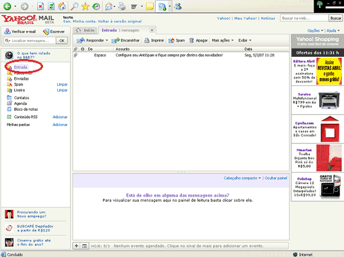This screenshot has height=258, width=344.
Task: Delete message with Apagar trash icon
Action: point(191,41)
